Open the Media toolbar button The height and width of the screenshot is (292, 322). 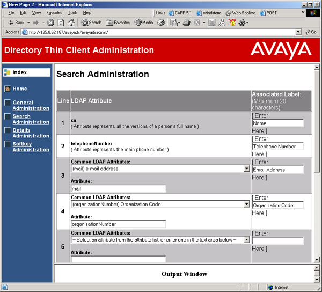pyautogui.click(x=144, y=23)
